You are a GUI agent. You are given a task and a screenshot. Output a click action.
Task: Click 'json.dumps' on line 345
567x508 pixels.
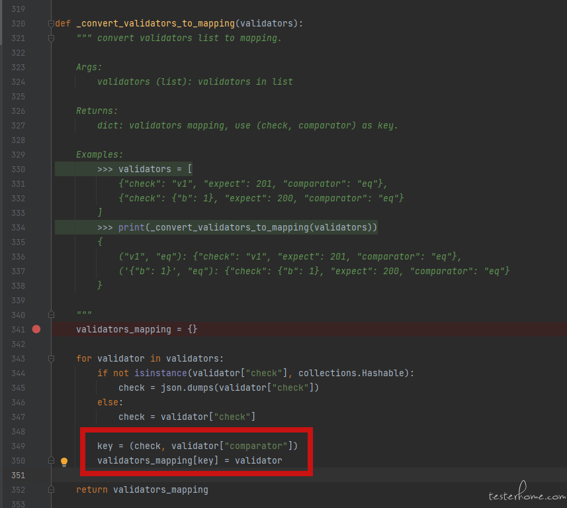187,388
